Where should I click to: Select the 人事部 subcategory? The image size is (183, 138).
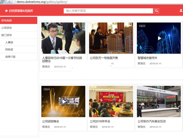(9, 42)
